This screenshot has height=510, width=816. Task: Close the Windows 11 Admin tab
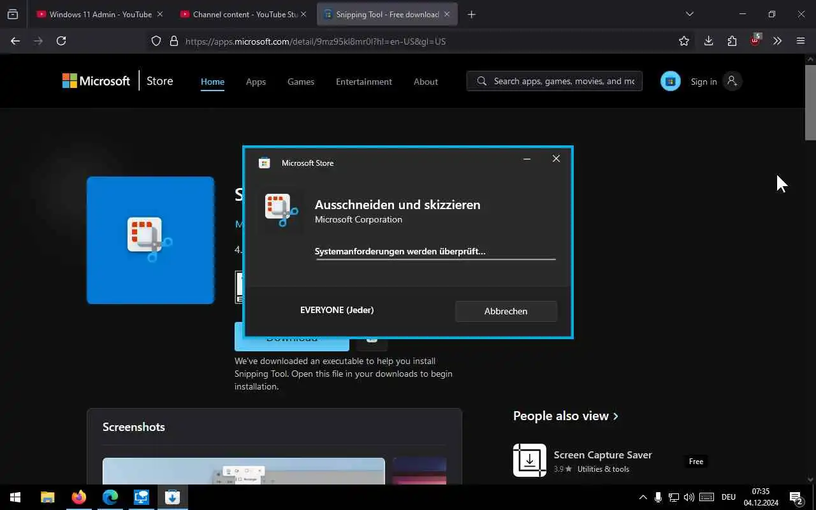point(159,14)
